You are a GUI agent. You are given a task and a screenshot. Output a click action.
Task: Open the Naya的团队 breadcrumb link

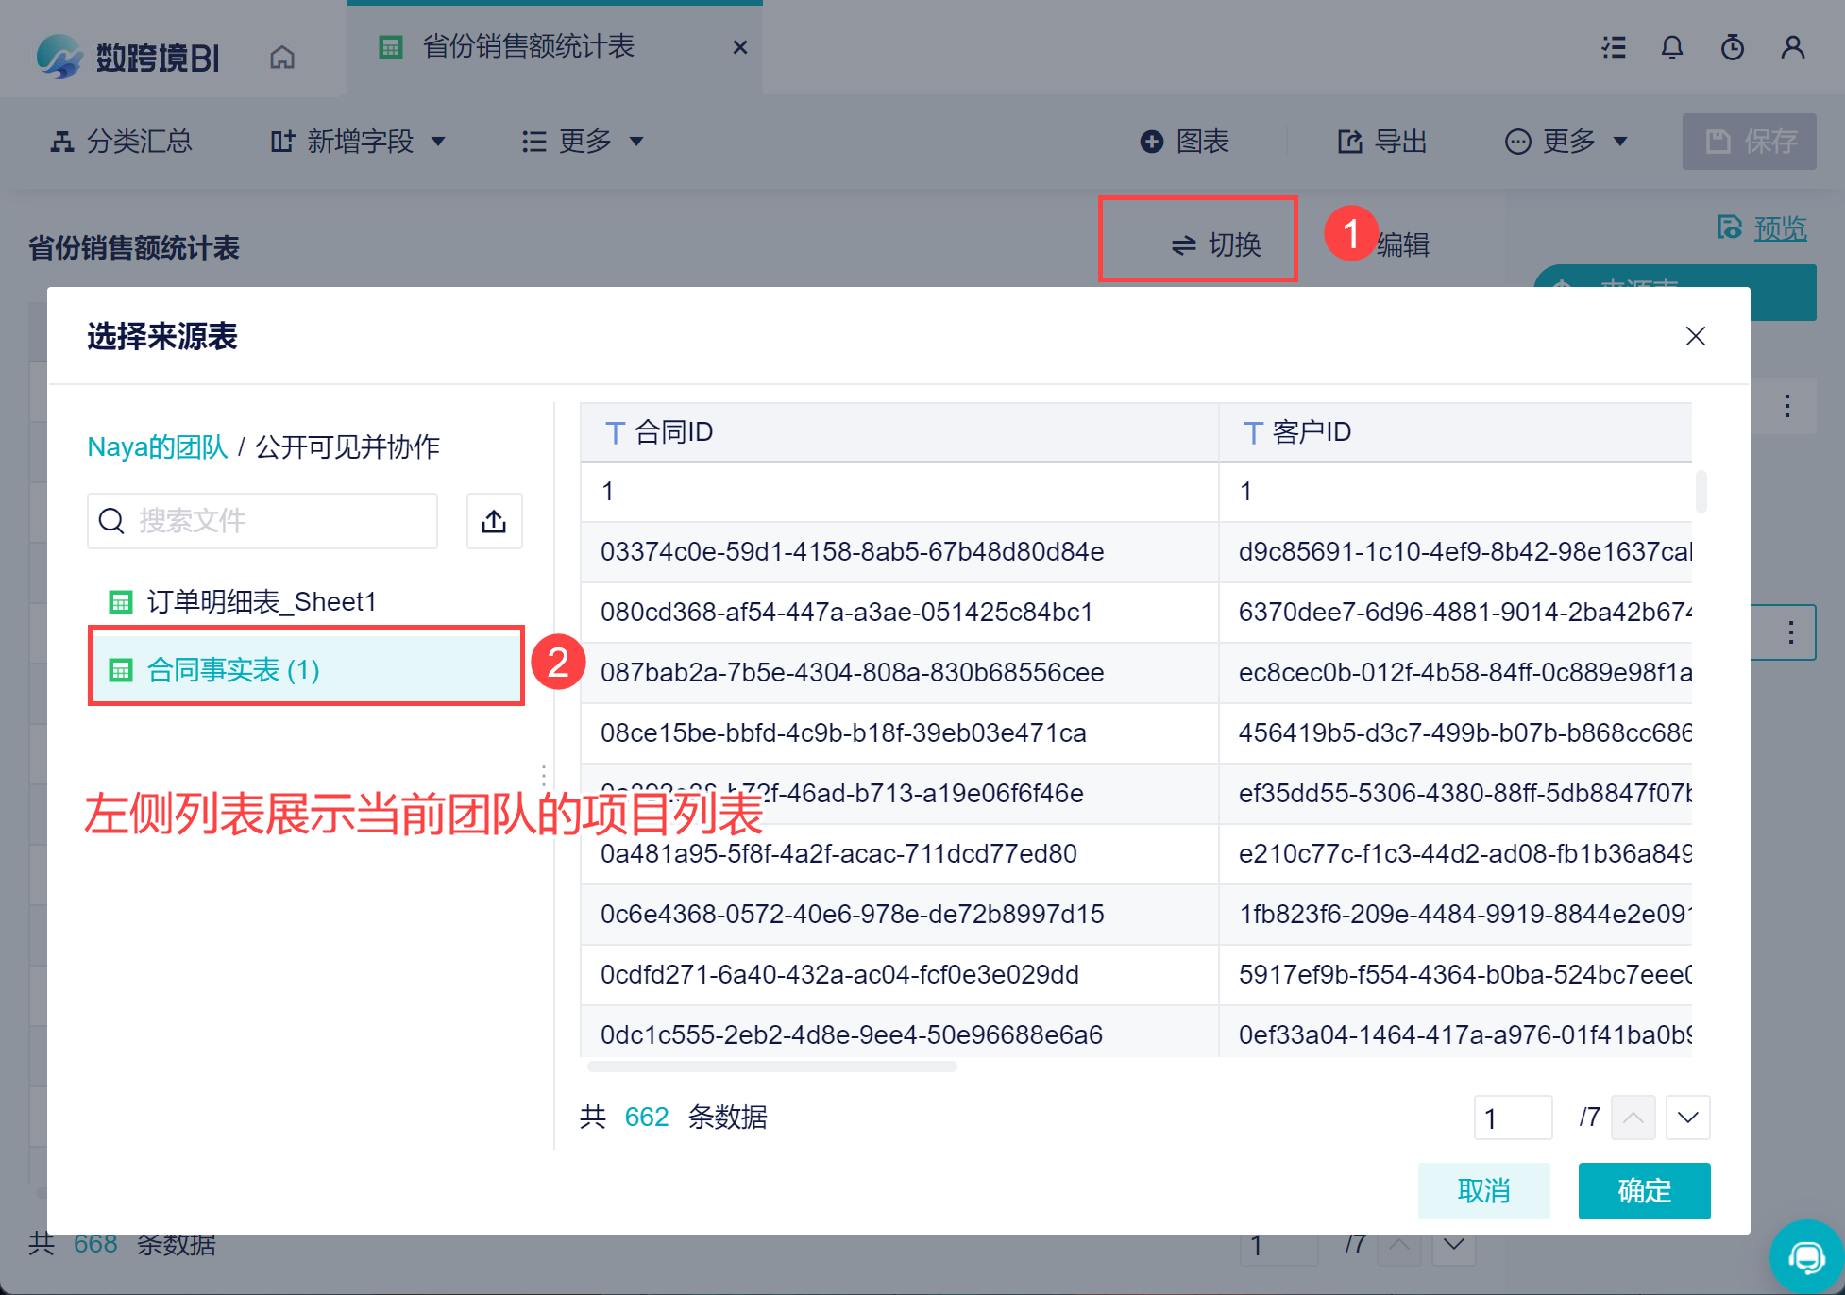point(157,446)
